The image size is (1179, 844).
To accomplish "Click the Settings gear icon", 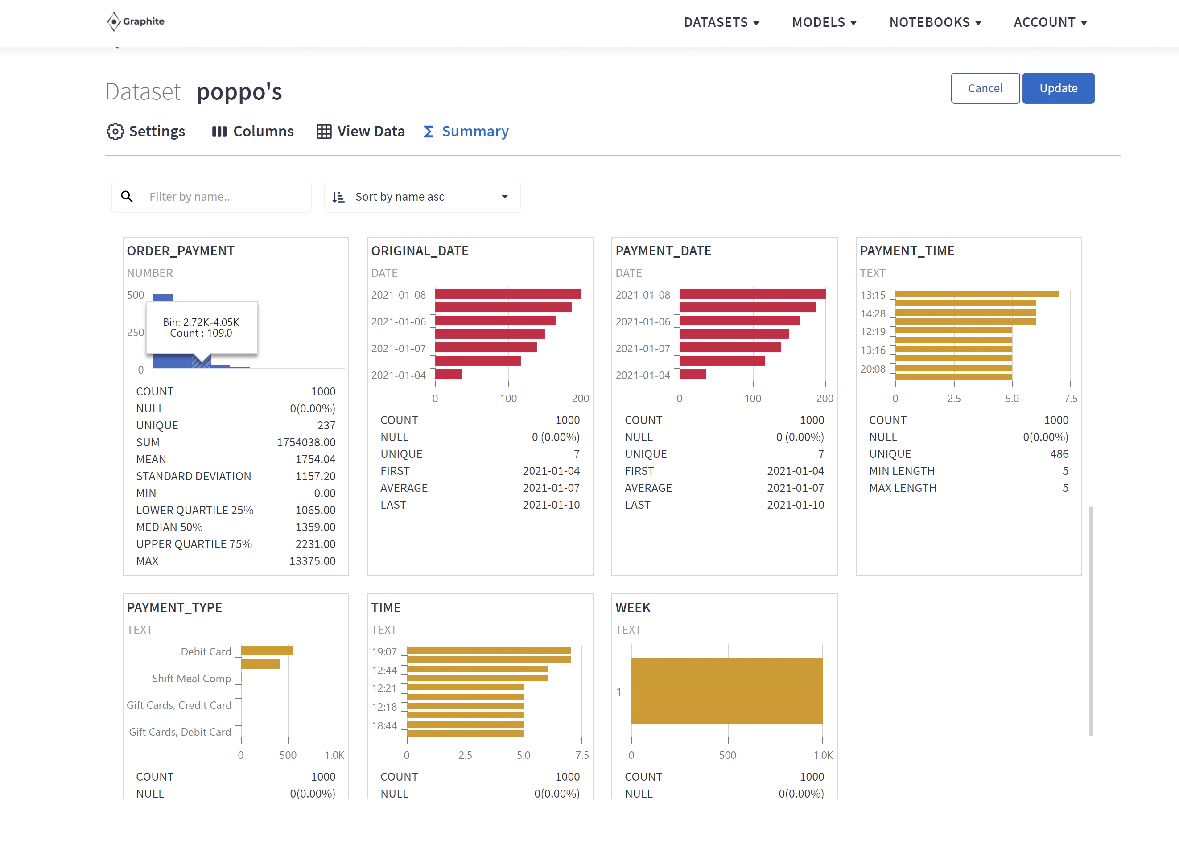I will point(115,132).
